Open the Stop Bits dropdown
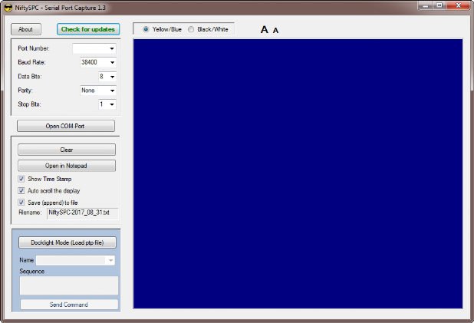 [107, 104]
